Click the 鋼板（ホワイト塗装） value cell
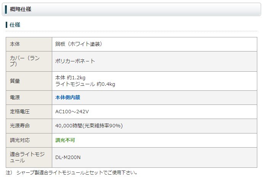Screen dimensions: 263x180 point(79,44)
